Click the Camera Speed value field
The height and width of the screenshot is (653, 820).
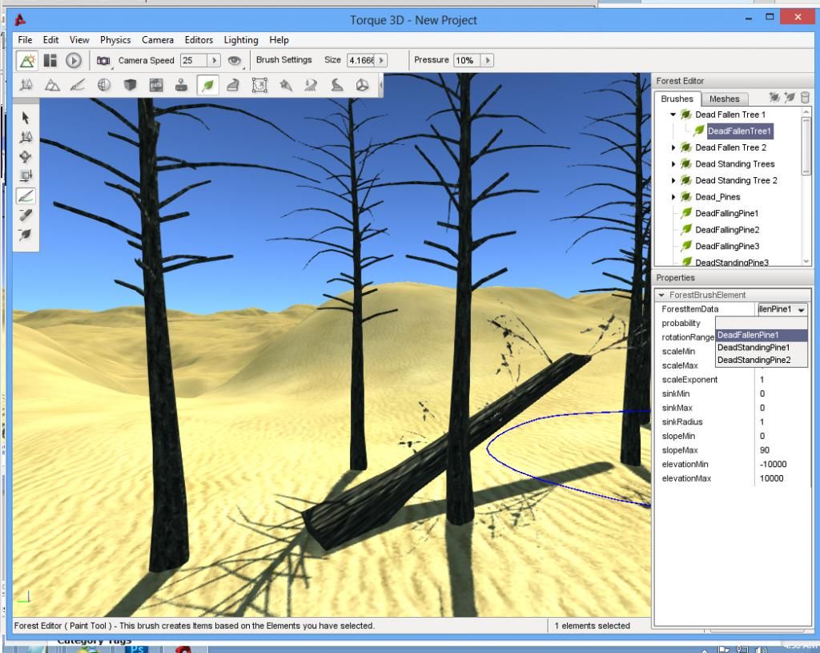(193, 60)
